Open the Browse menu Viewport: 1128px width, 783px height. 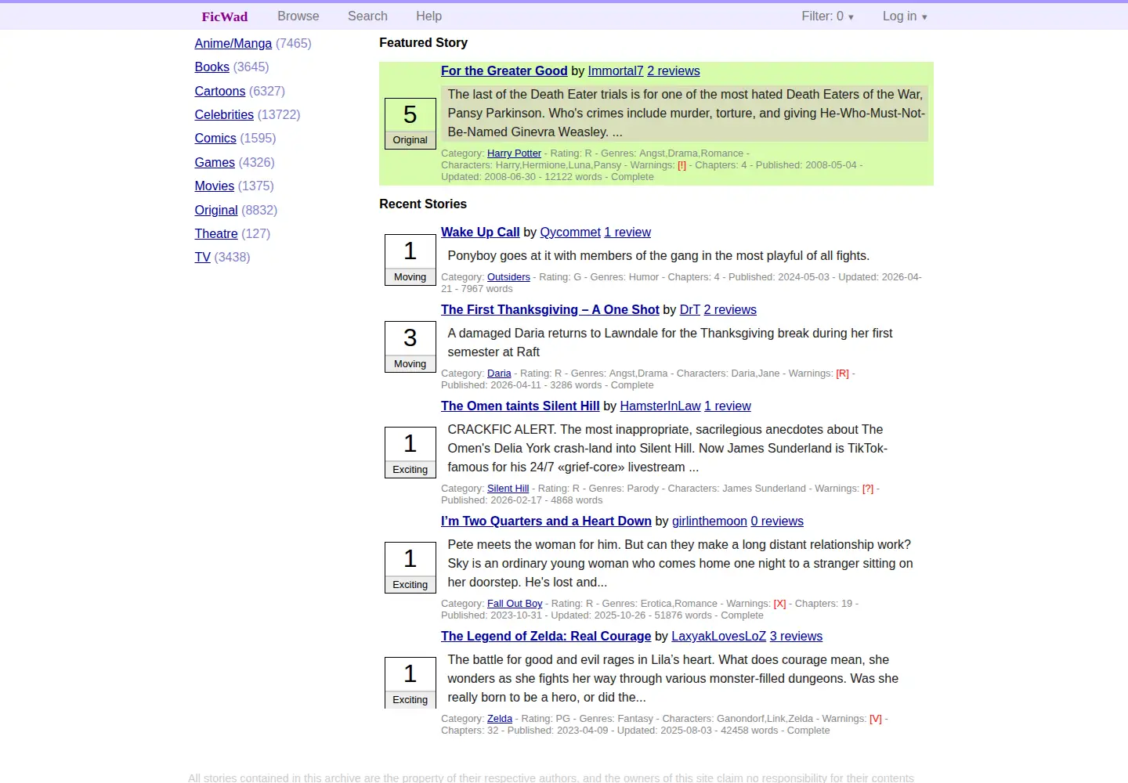298,16
